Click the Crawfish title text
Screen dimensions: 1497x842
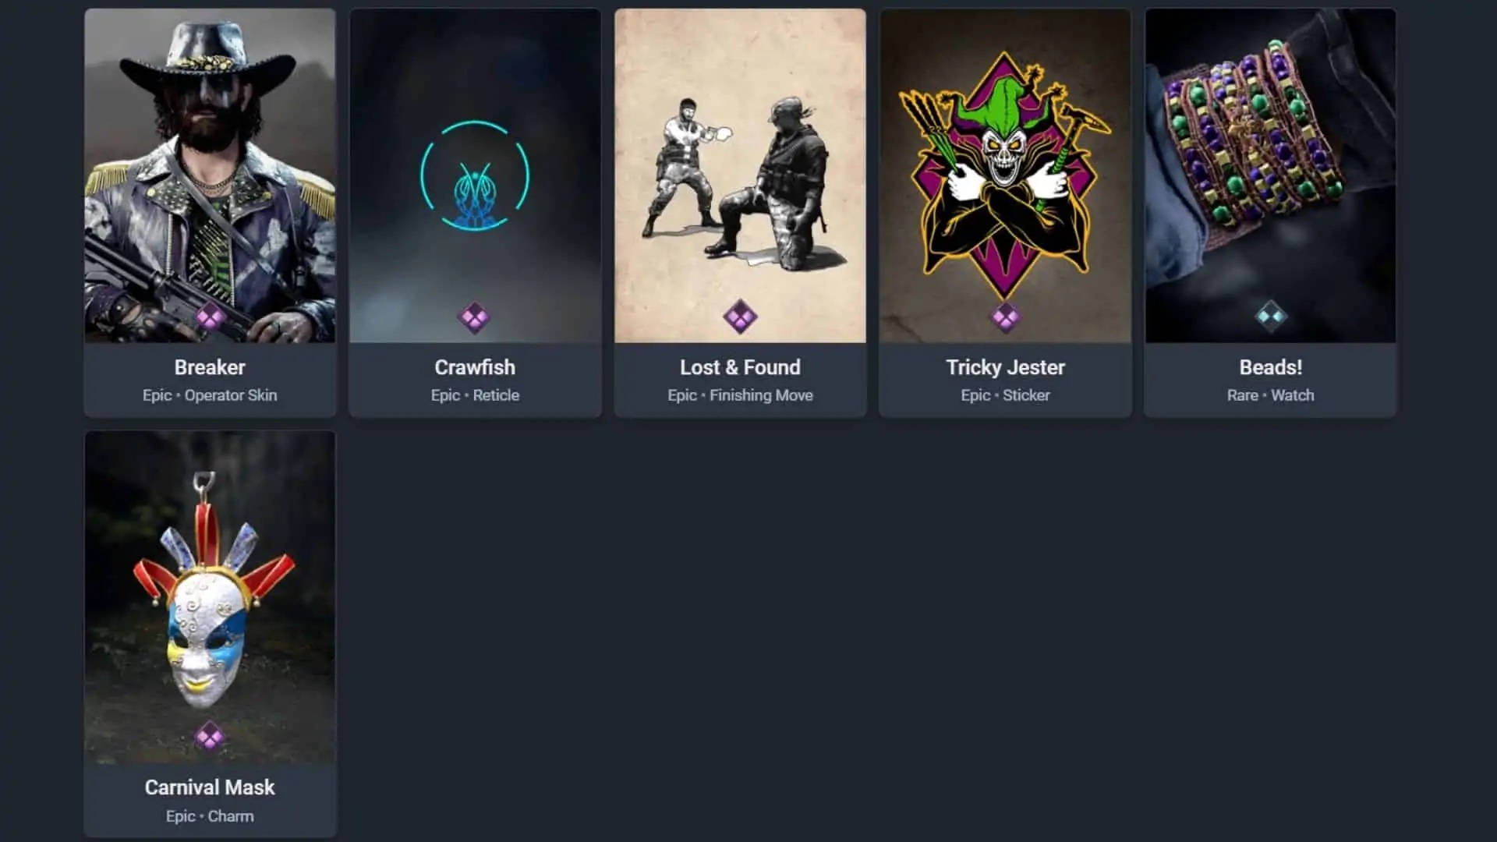[x=475, y=367]
